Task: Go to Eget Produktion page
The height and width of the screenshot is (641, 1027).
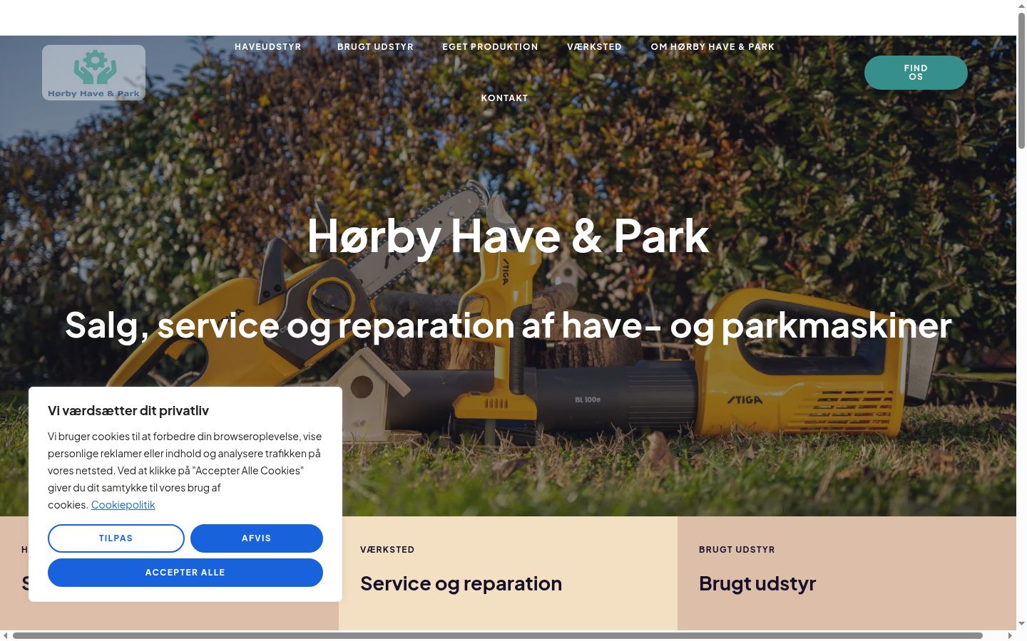Action: [x=490, y=47]
